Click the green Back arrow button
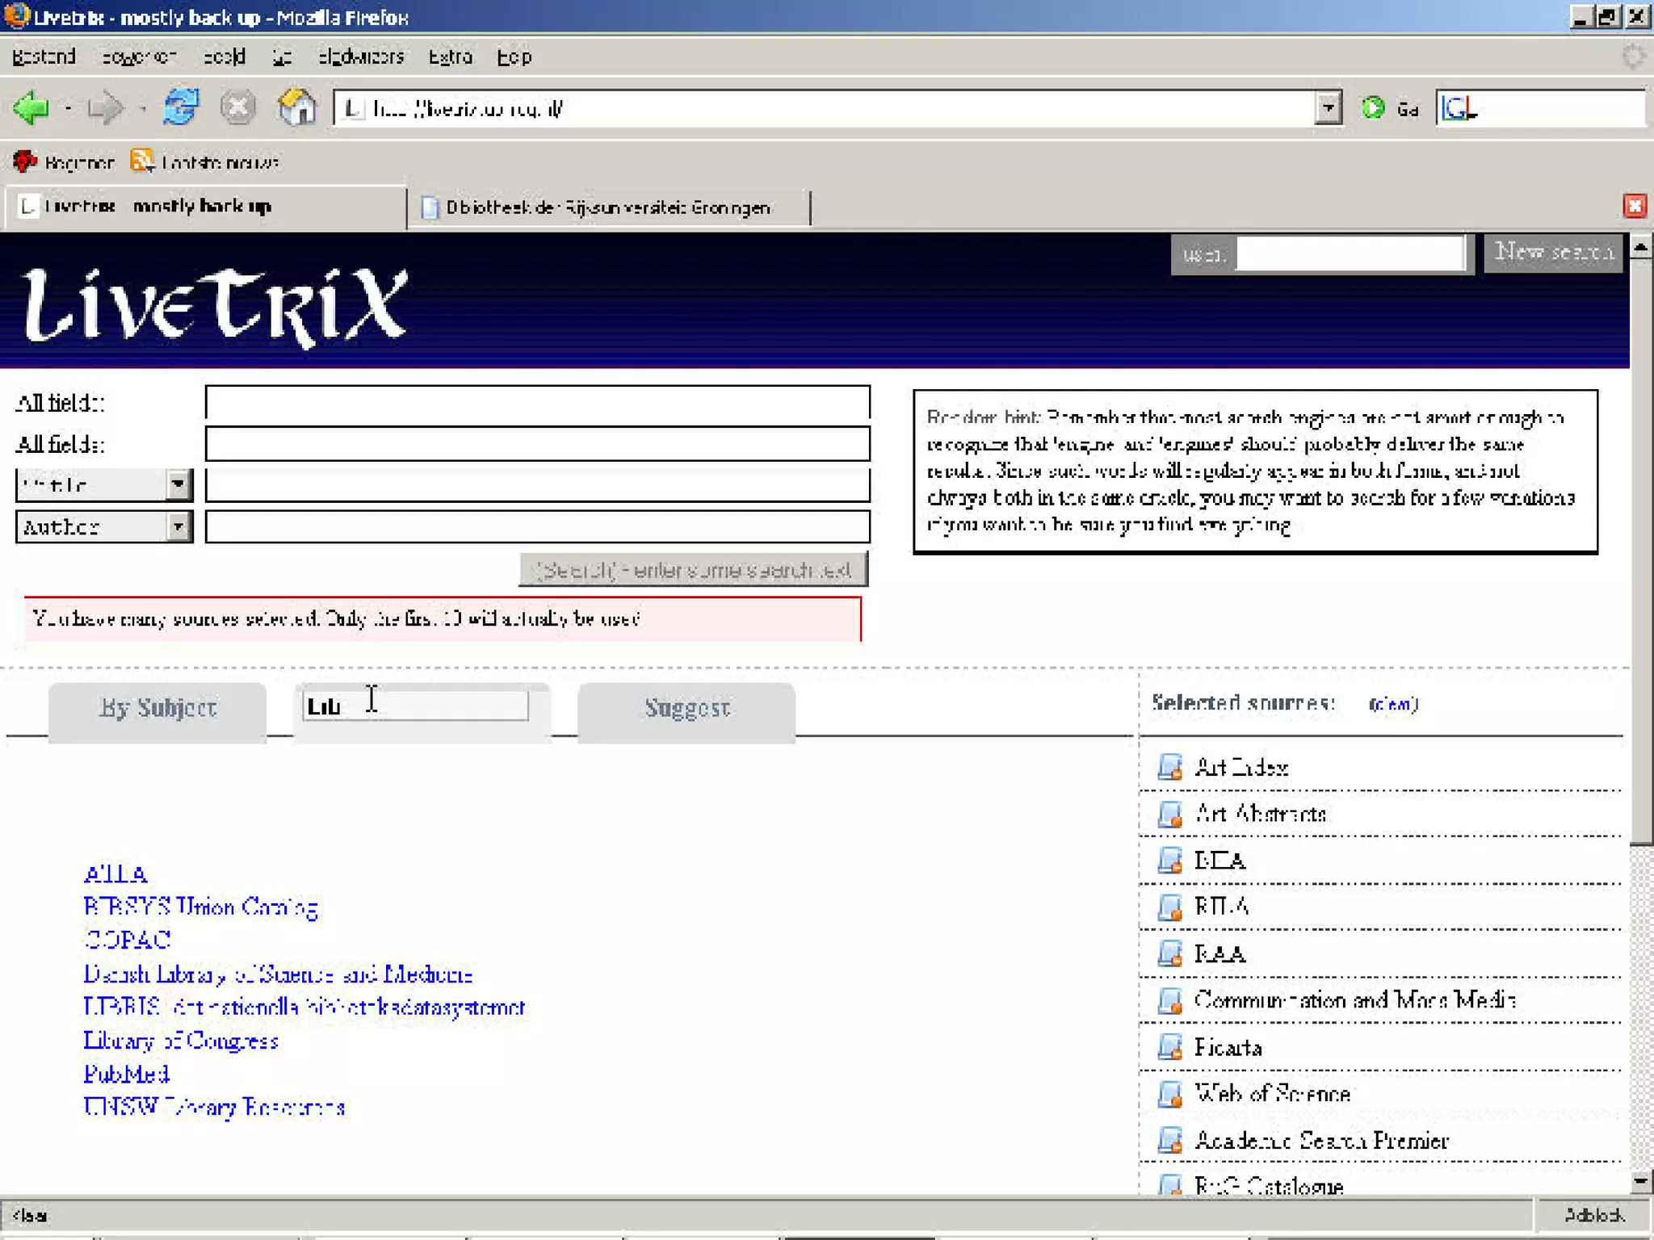Screen dimensions: 1654x1240 (x=32, y=107)
